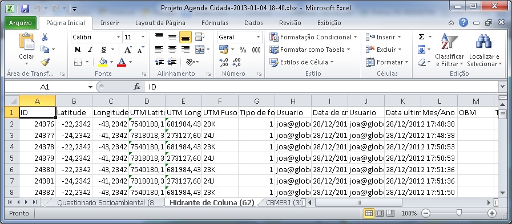
Task: Open the Fill Color dropdown arrow
Action: (x=112, y=62)
